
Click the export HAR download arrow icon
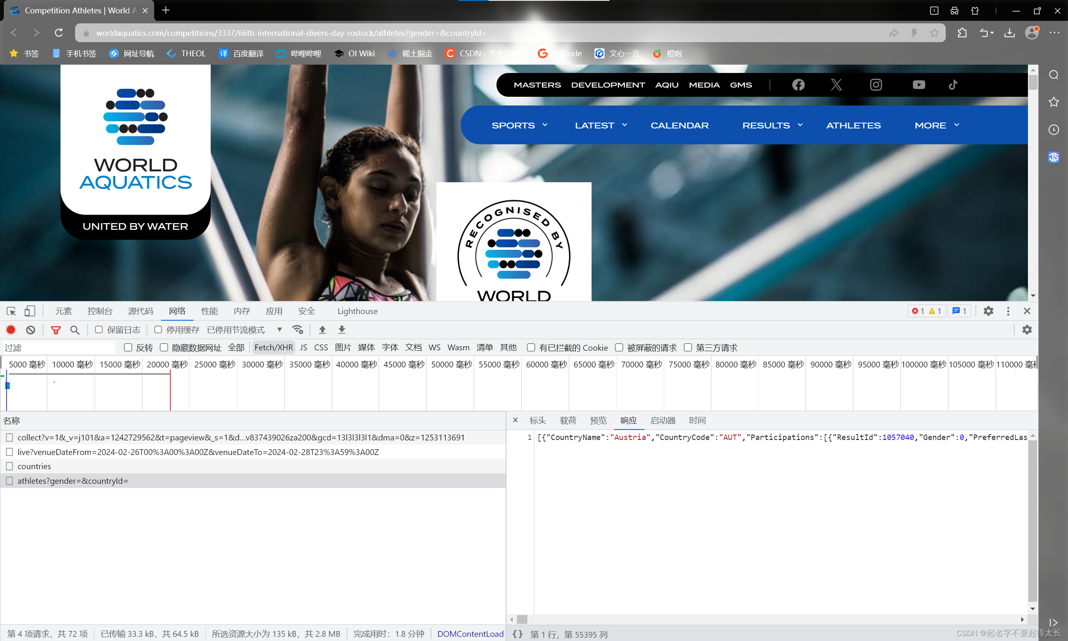pos(342,330)
